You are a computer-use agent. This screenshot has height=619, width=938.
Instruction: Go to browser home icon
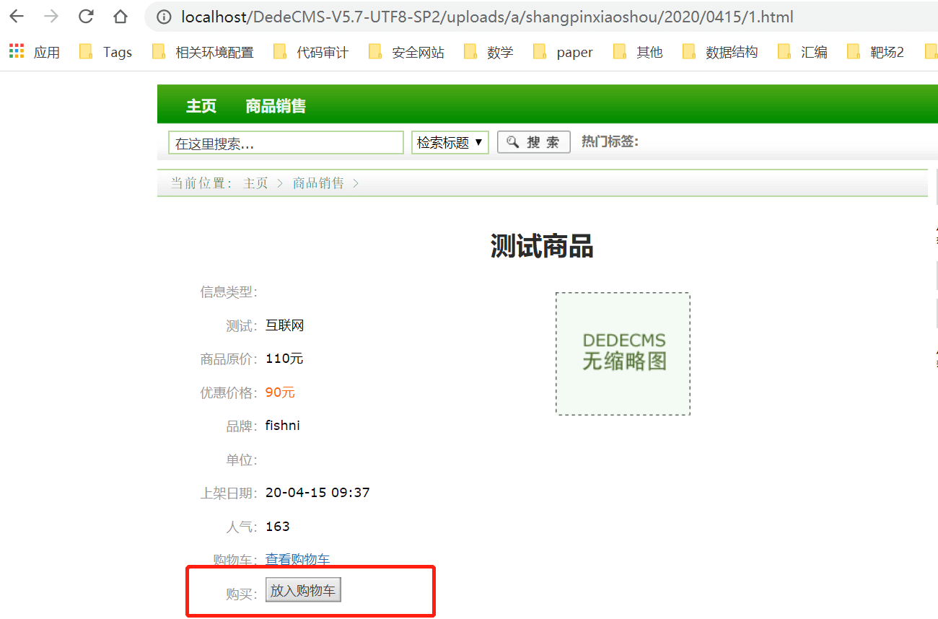coord(120,17)
